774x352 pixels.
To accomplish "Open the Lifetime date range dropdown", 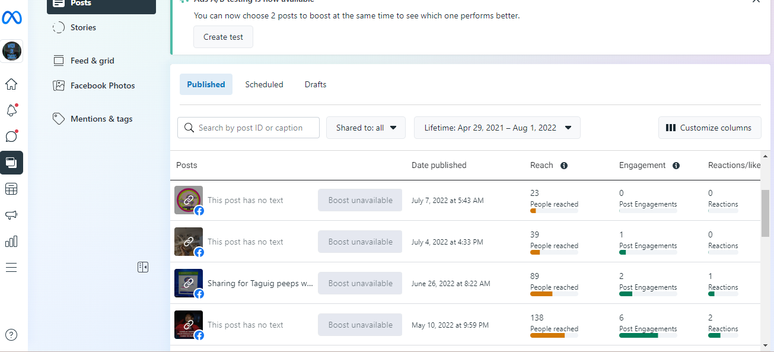I will [497, 128].
